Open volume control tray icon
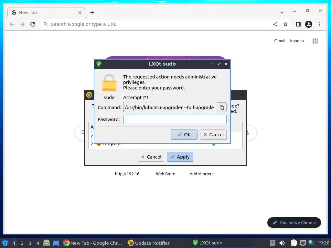Viewport: 331px width, 248px height. (x=282, y=243)
